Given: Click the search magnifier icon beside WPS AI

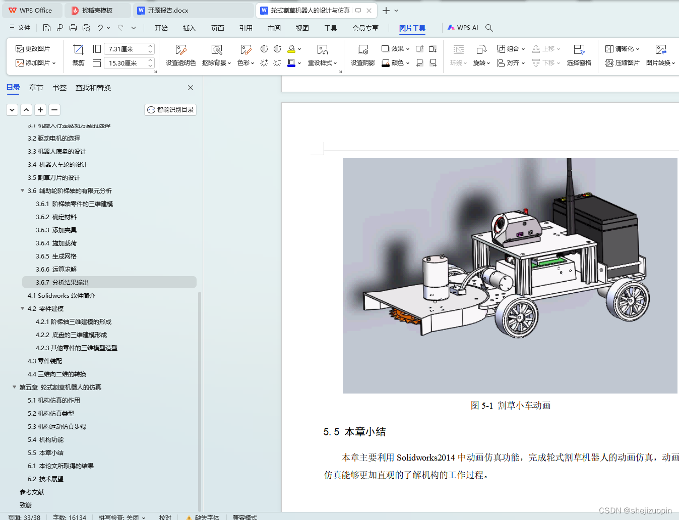Looking at the screenshot, I should (489, 28).
